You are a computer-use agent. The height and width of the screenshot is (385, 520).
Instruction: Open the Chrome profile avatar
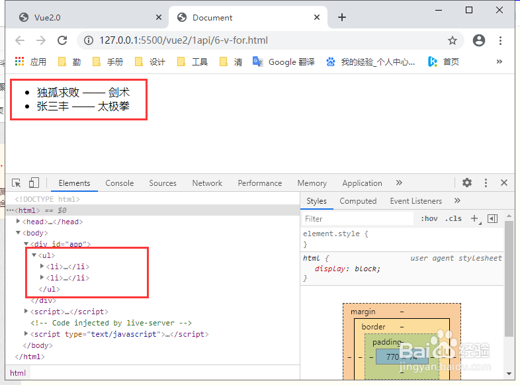479,40
